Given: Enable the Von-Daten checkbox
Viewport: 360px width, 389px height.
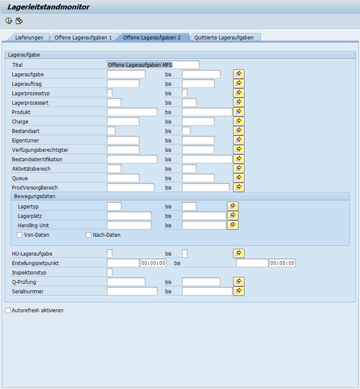Looking at the screenshot, I should [20, 235].
